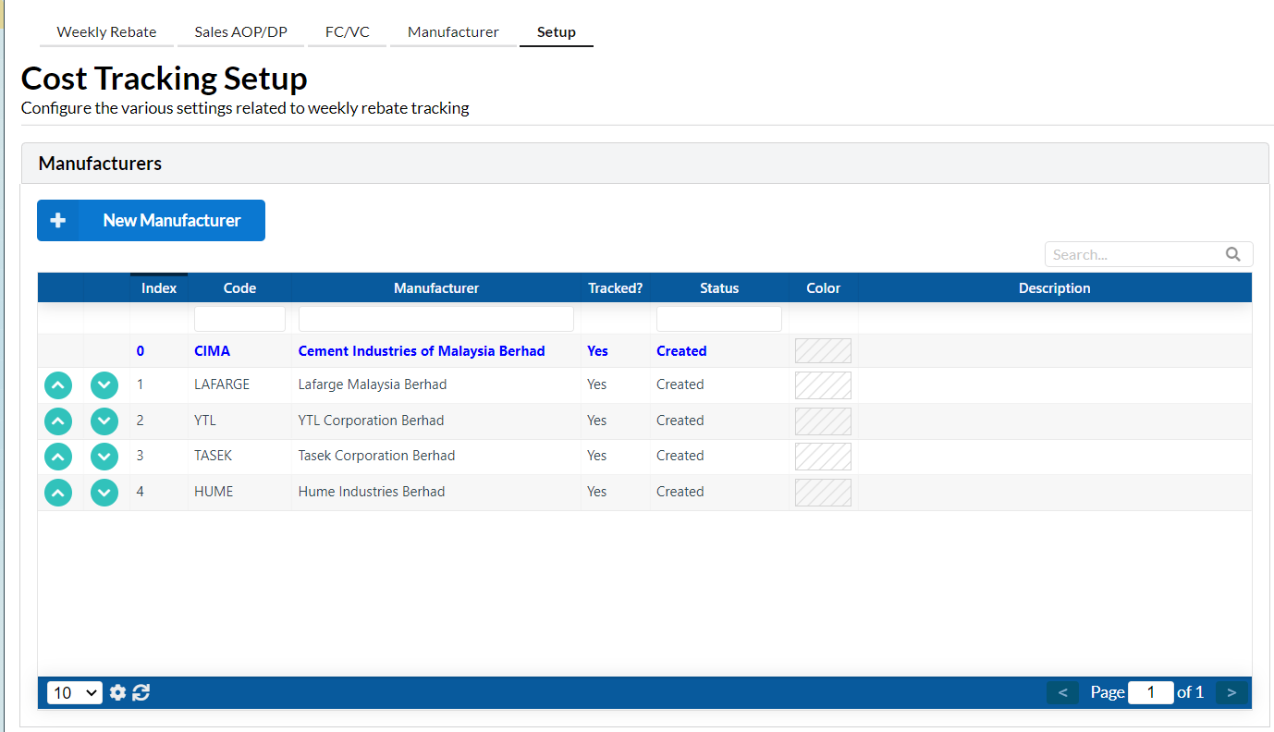This screenshot has width=1274, height=732.
Task: Select the YTL code cell
Action: 239,421
